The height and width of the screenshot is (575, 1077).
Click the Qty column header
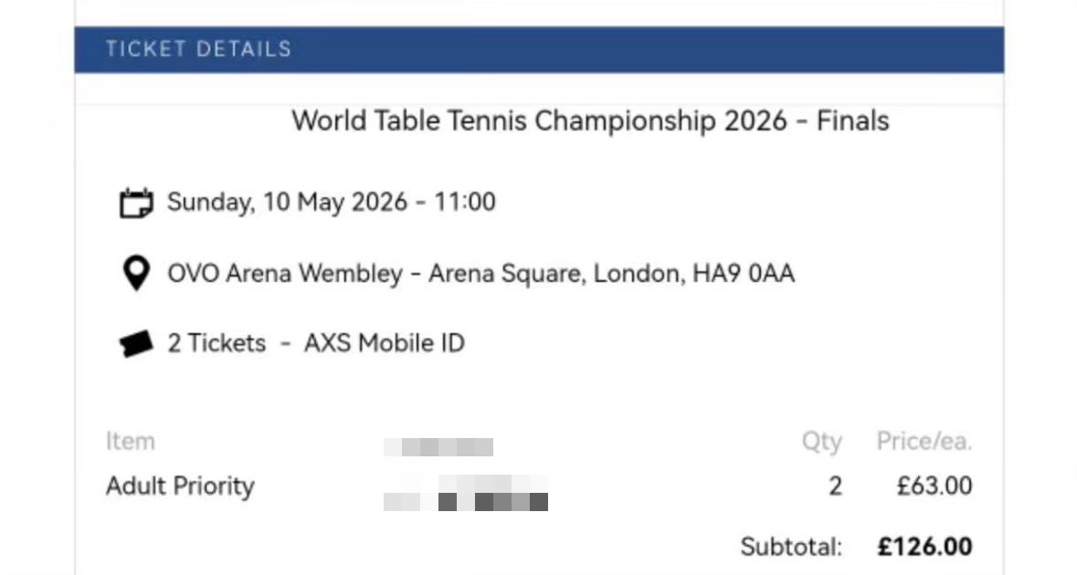pos(821,442)
